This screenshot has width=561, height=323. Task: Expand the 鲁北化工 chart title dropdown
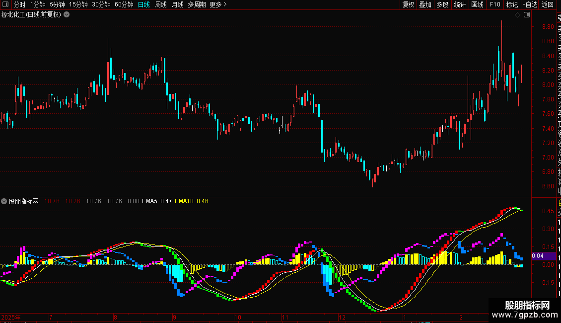[67, 15]
